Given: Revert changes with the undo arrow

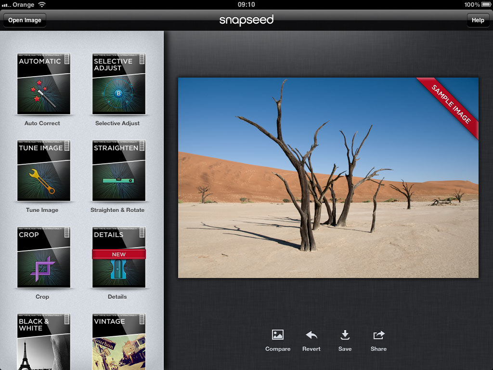Looking at the screenshot, I should click(311, 335).
